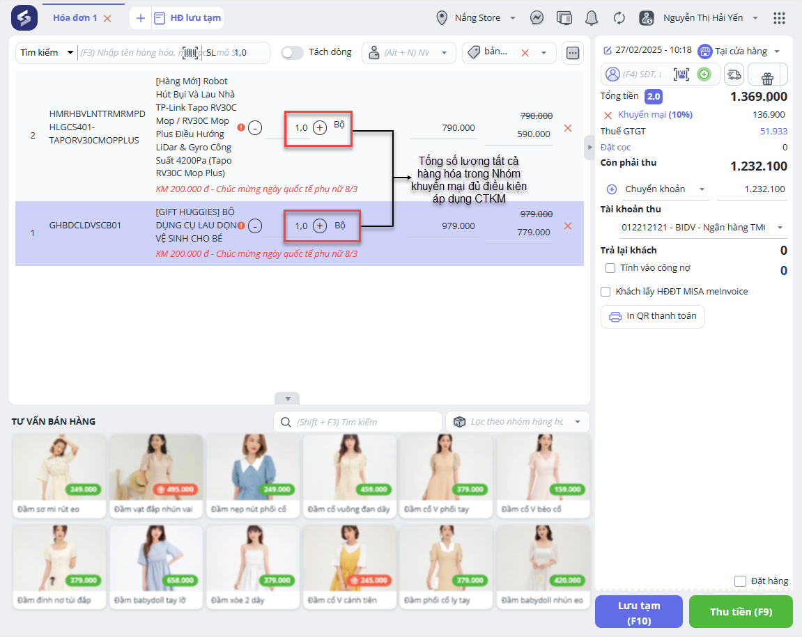Click the 790.000 unit price field

(443, 128)
